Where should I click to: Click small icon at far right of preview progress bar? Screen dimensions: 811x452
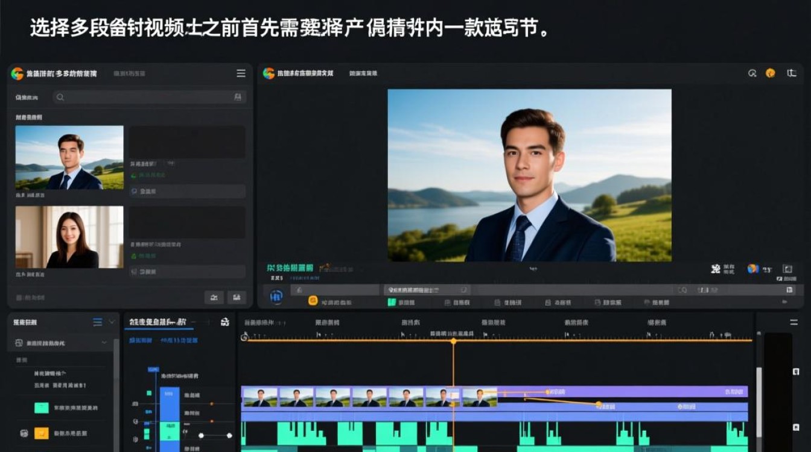tap(790, 290)
